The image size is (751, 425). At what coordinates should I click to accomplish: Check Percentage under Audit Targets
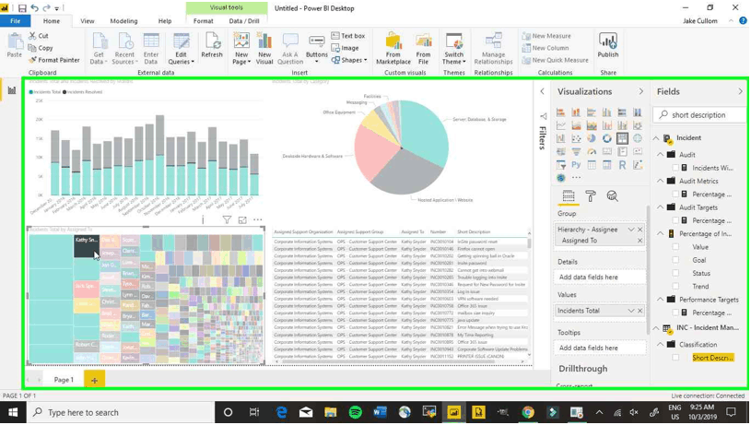click(675, 220)
